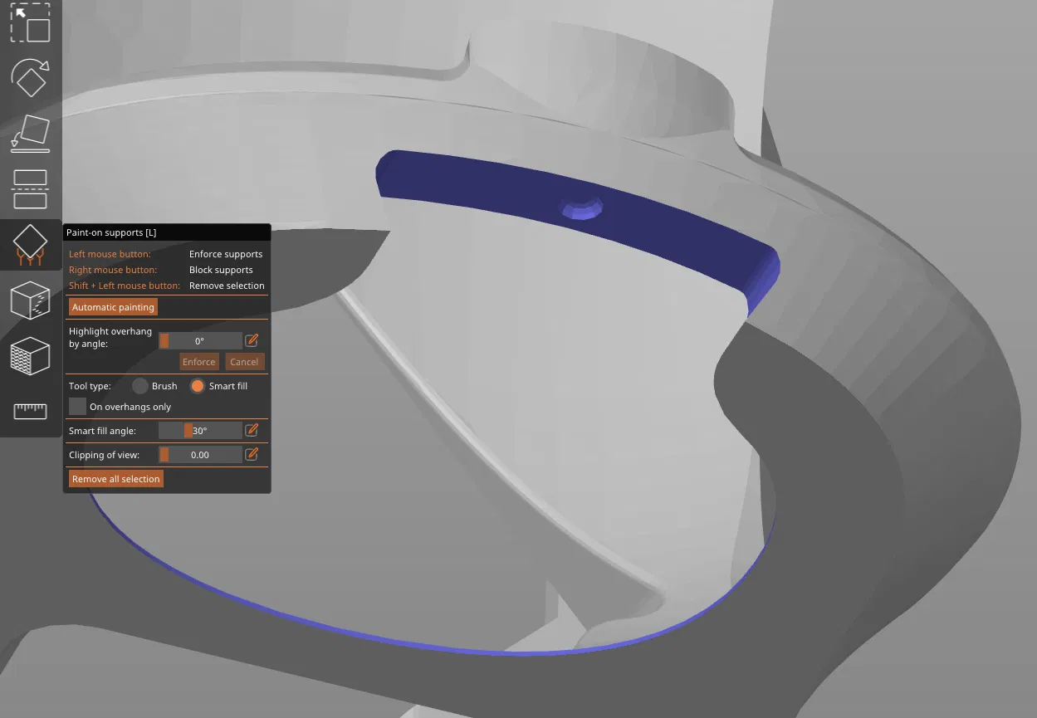
Task: Click the Clipping of view slider
Action: point(200,455)
